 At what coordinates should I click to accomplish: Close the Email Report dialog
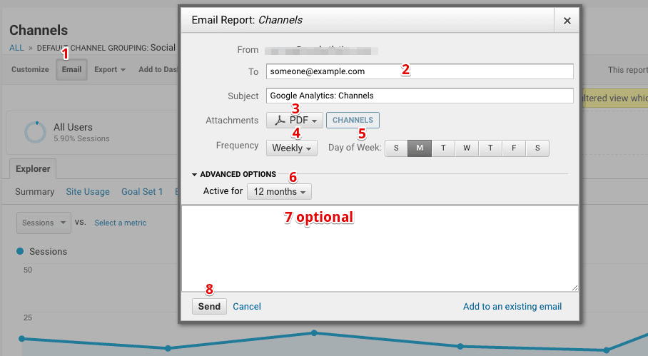567,21
